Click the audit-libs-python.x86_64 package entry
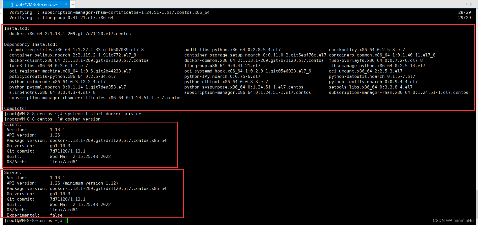This screenshot has width=478, height=225. click(x=233, y=50)
